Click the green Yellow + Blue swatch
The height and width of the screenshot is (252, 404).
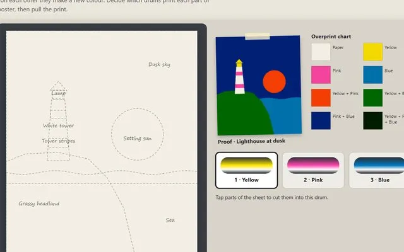point(372,98)
